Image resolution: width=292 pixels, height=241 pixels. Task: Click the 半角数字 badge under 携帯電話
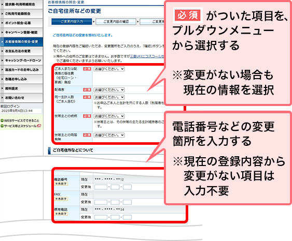pos(61,214)
